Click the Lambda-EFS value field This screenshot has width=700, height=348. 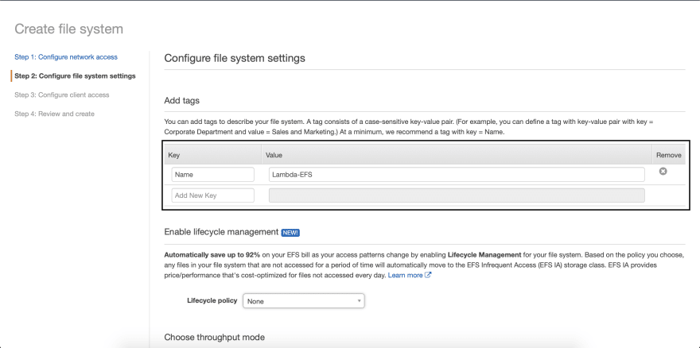(457, 175)
